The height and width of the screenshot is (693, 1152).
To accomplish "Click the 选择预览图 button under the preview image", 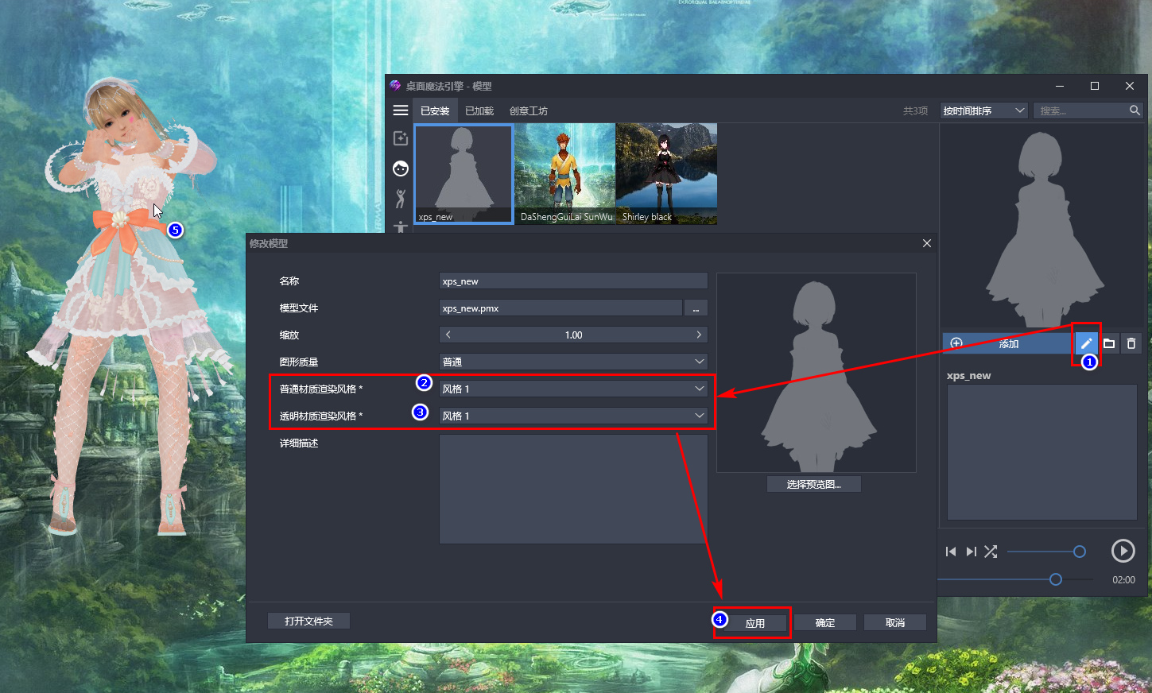I will [x=813, y=483].
